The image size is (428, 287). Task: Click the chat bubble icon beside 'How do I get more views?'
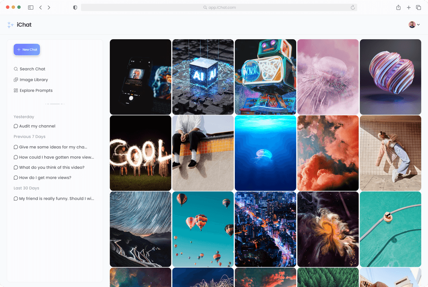pyautogui.click(x=16, y=178)
